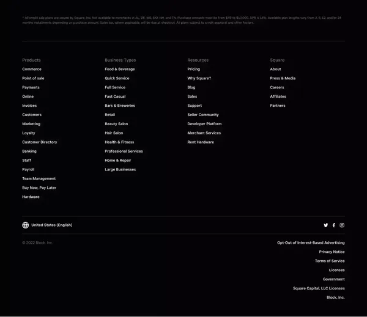Viewport: 367px width, 317px height.
Task: Visit the Banking page
Action: [x=29, y=151]
